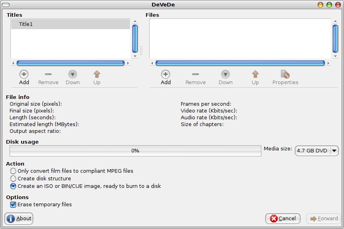Image resolution: width=344 pixels, height=229 pixels.
Task: Click the Disk usage progress bar
Action: tap(135, 151)
